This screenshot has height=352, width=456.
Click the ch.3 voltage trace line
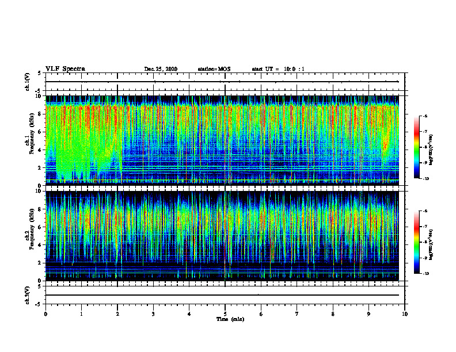[222, 295]
